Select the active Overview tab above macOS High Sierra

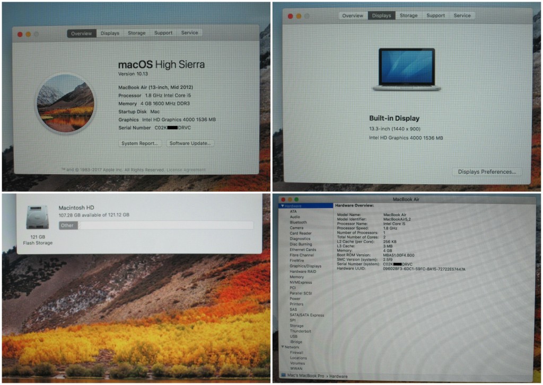[x=81, y=33]
